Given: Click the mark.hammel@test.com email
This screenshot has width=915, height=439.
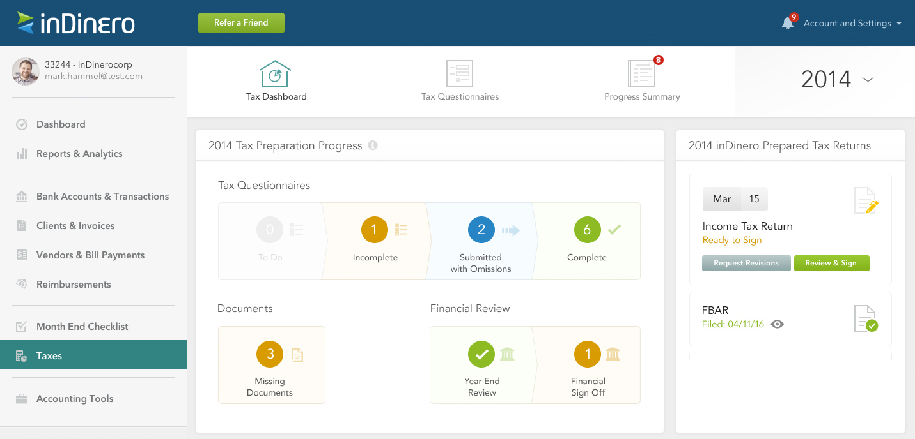Looking at the screenshot, I should point(93,77).
